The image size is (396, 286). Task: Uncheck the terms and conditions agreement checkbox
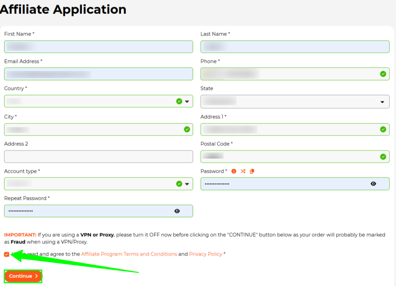pos(6,254)
